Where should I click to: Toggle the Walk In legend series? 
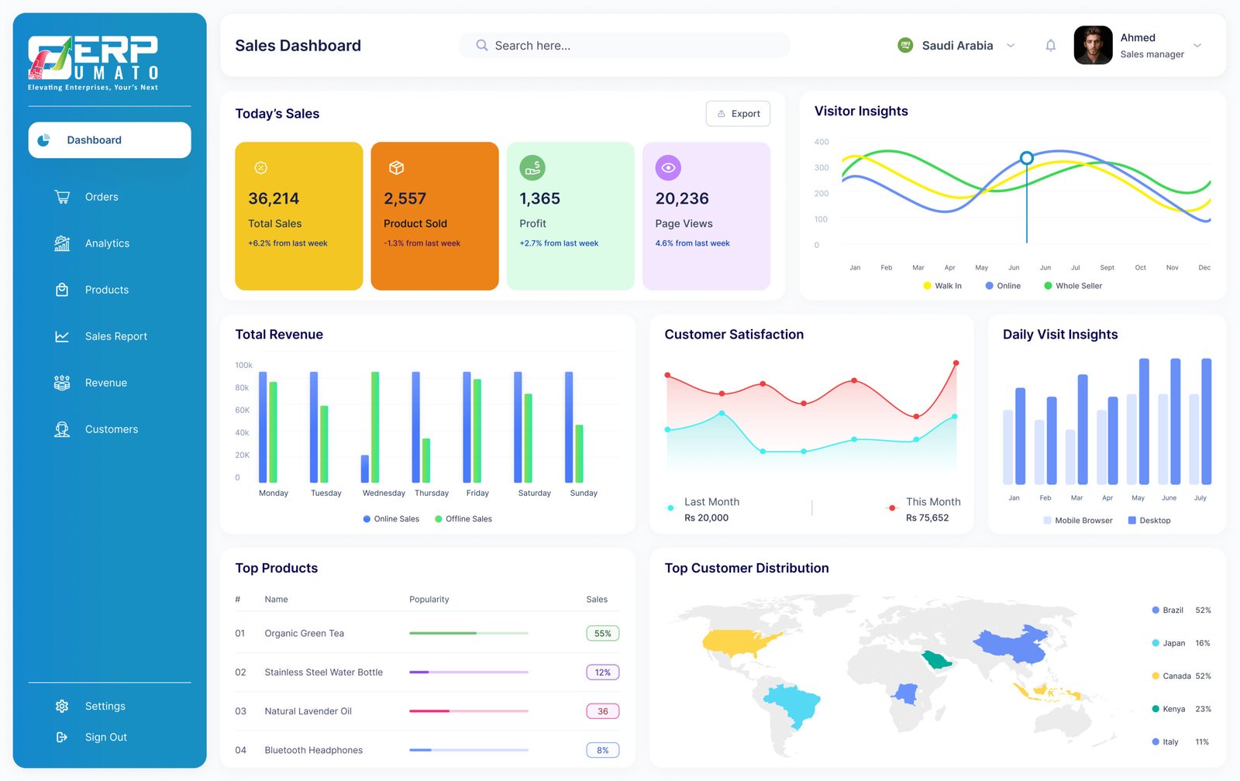942,286
